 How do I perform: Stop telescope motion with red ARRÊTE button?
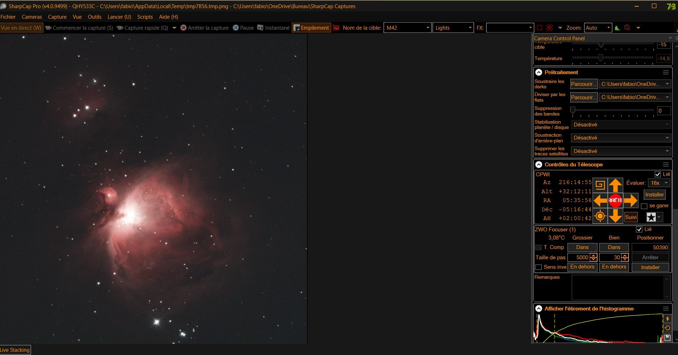(615, 200)
